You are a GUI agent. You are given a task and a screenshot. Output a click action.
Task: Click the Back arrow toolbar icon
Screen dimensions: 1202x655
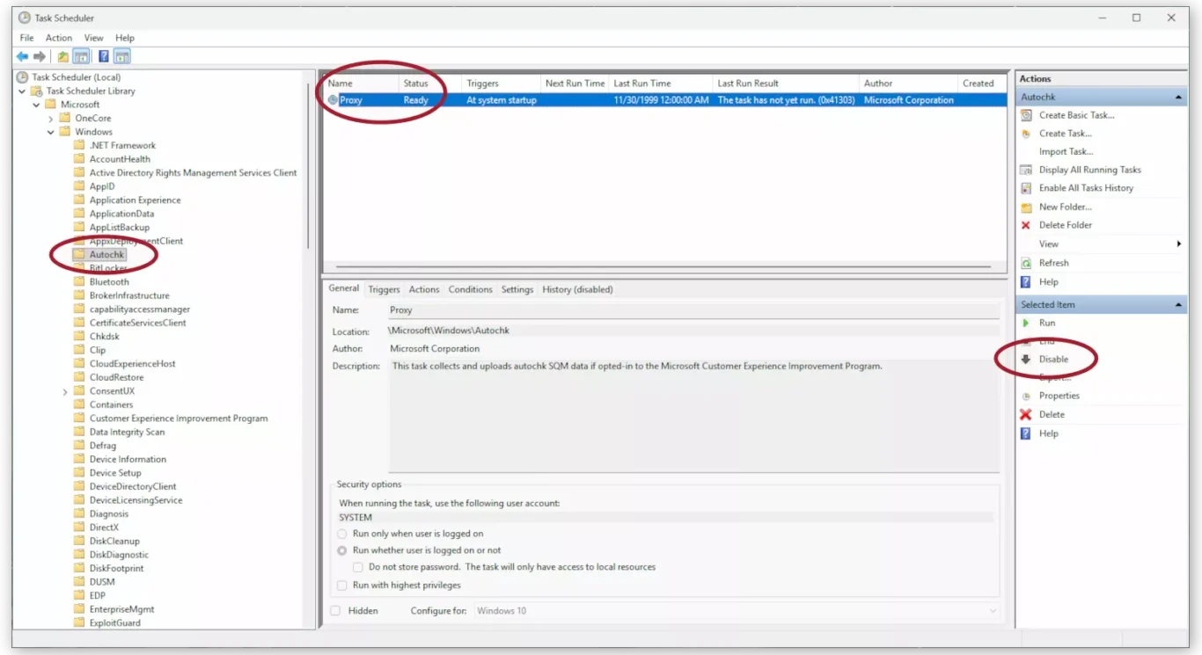click(x=22, y=56)
